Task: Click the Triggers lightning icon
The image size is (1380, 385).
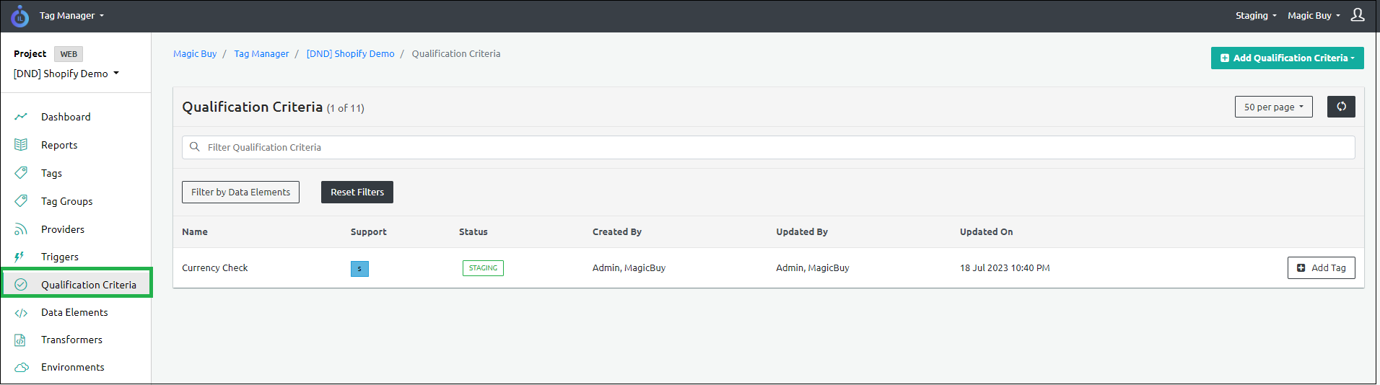Action: point(20,257)
